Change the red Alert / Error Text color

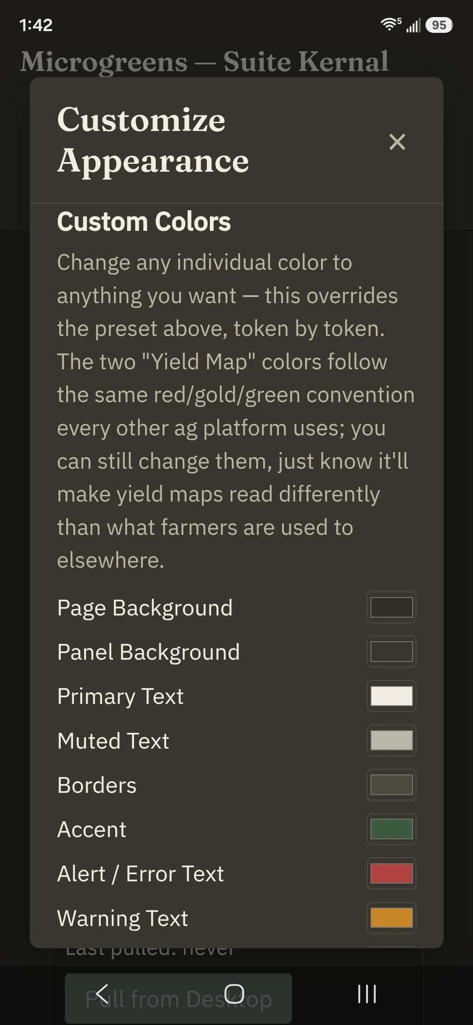coord(392,873)
